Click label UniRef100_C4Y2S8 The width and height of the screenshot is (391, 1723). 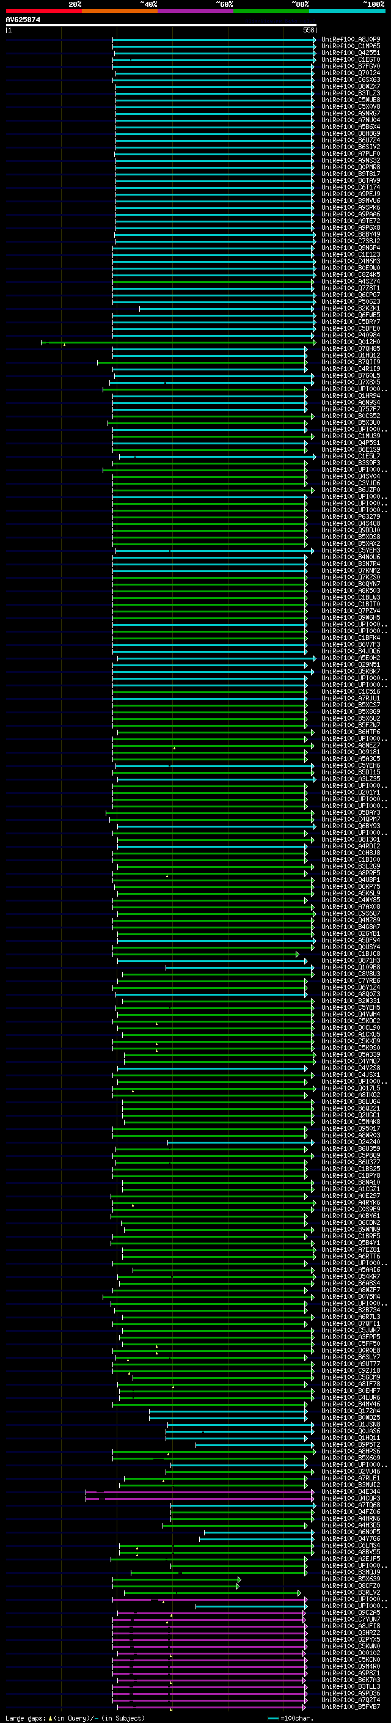[x=351, y=1068]
